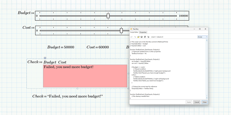Image resolution: width=231 pixels, height=115 pixels.
Task: Click the Budget slider handle
Action: pos(108,16)
